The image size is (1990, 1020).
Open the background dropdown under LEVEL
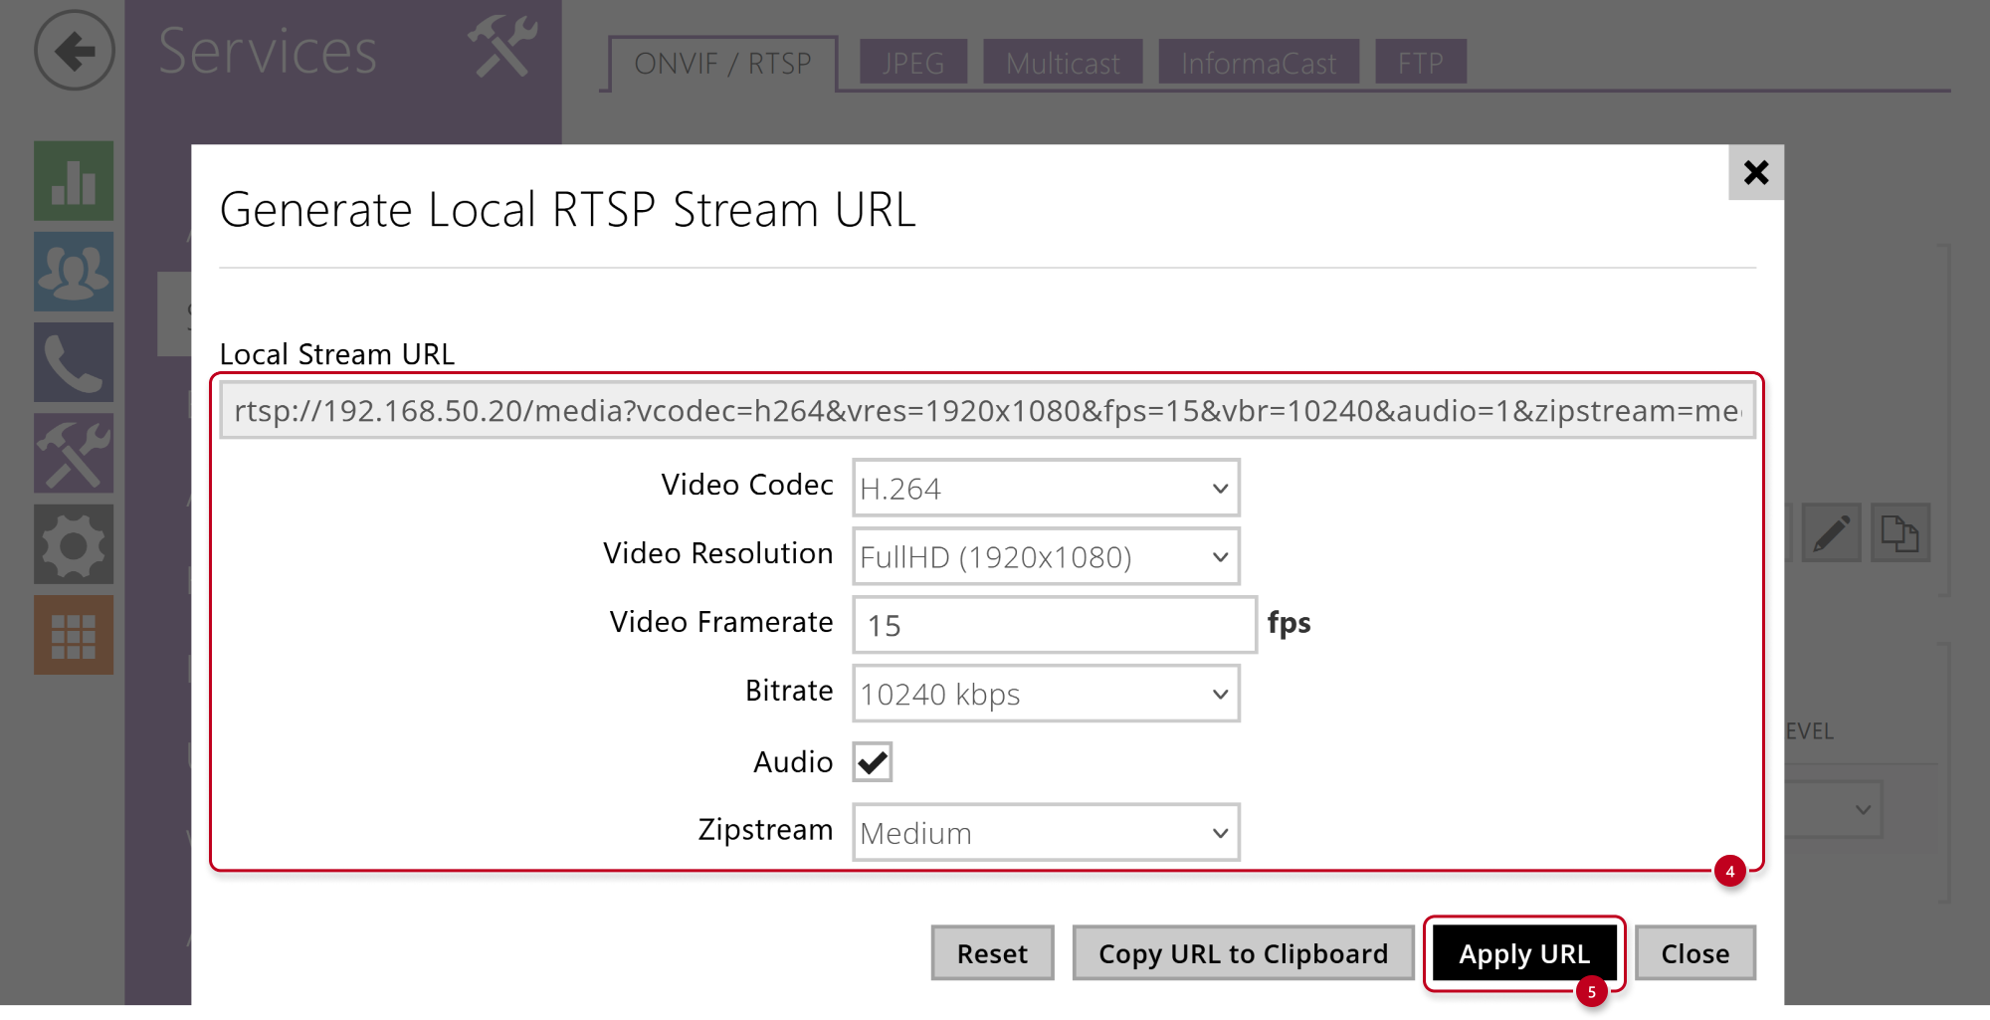coord(1833,809)
